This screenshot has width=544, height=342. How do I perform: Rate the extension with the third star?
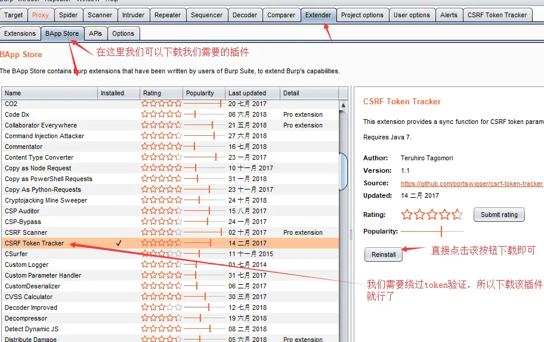[432, 215]
